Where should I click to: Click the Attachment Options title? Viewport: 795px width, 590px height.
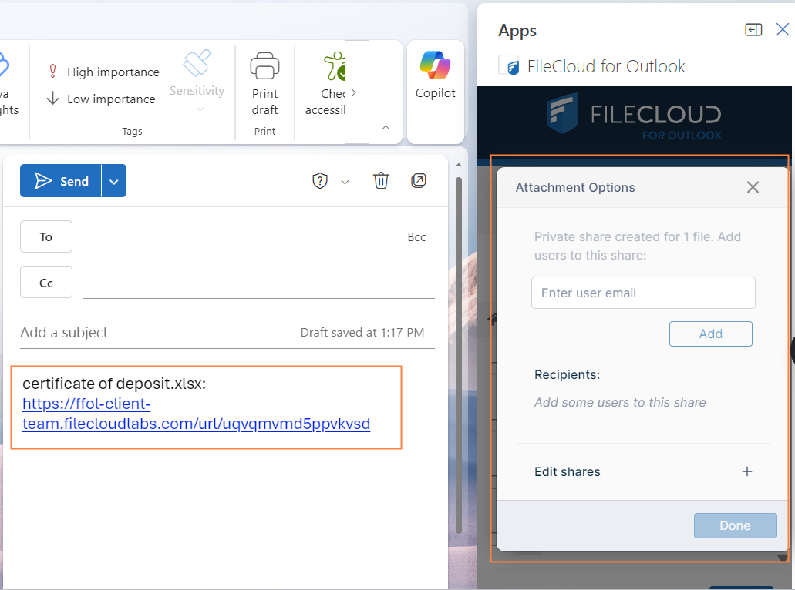575,187
